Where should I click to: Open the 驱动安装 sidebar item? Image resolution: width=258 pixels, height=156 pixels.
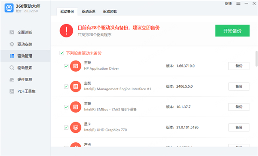pos(25,44)
